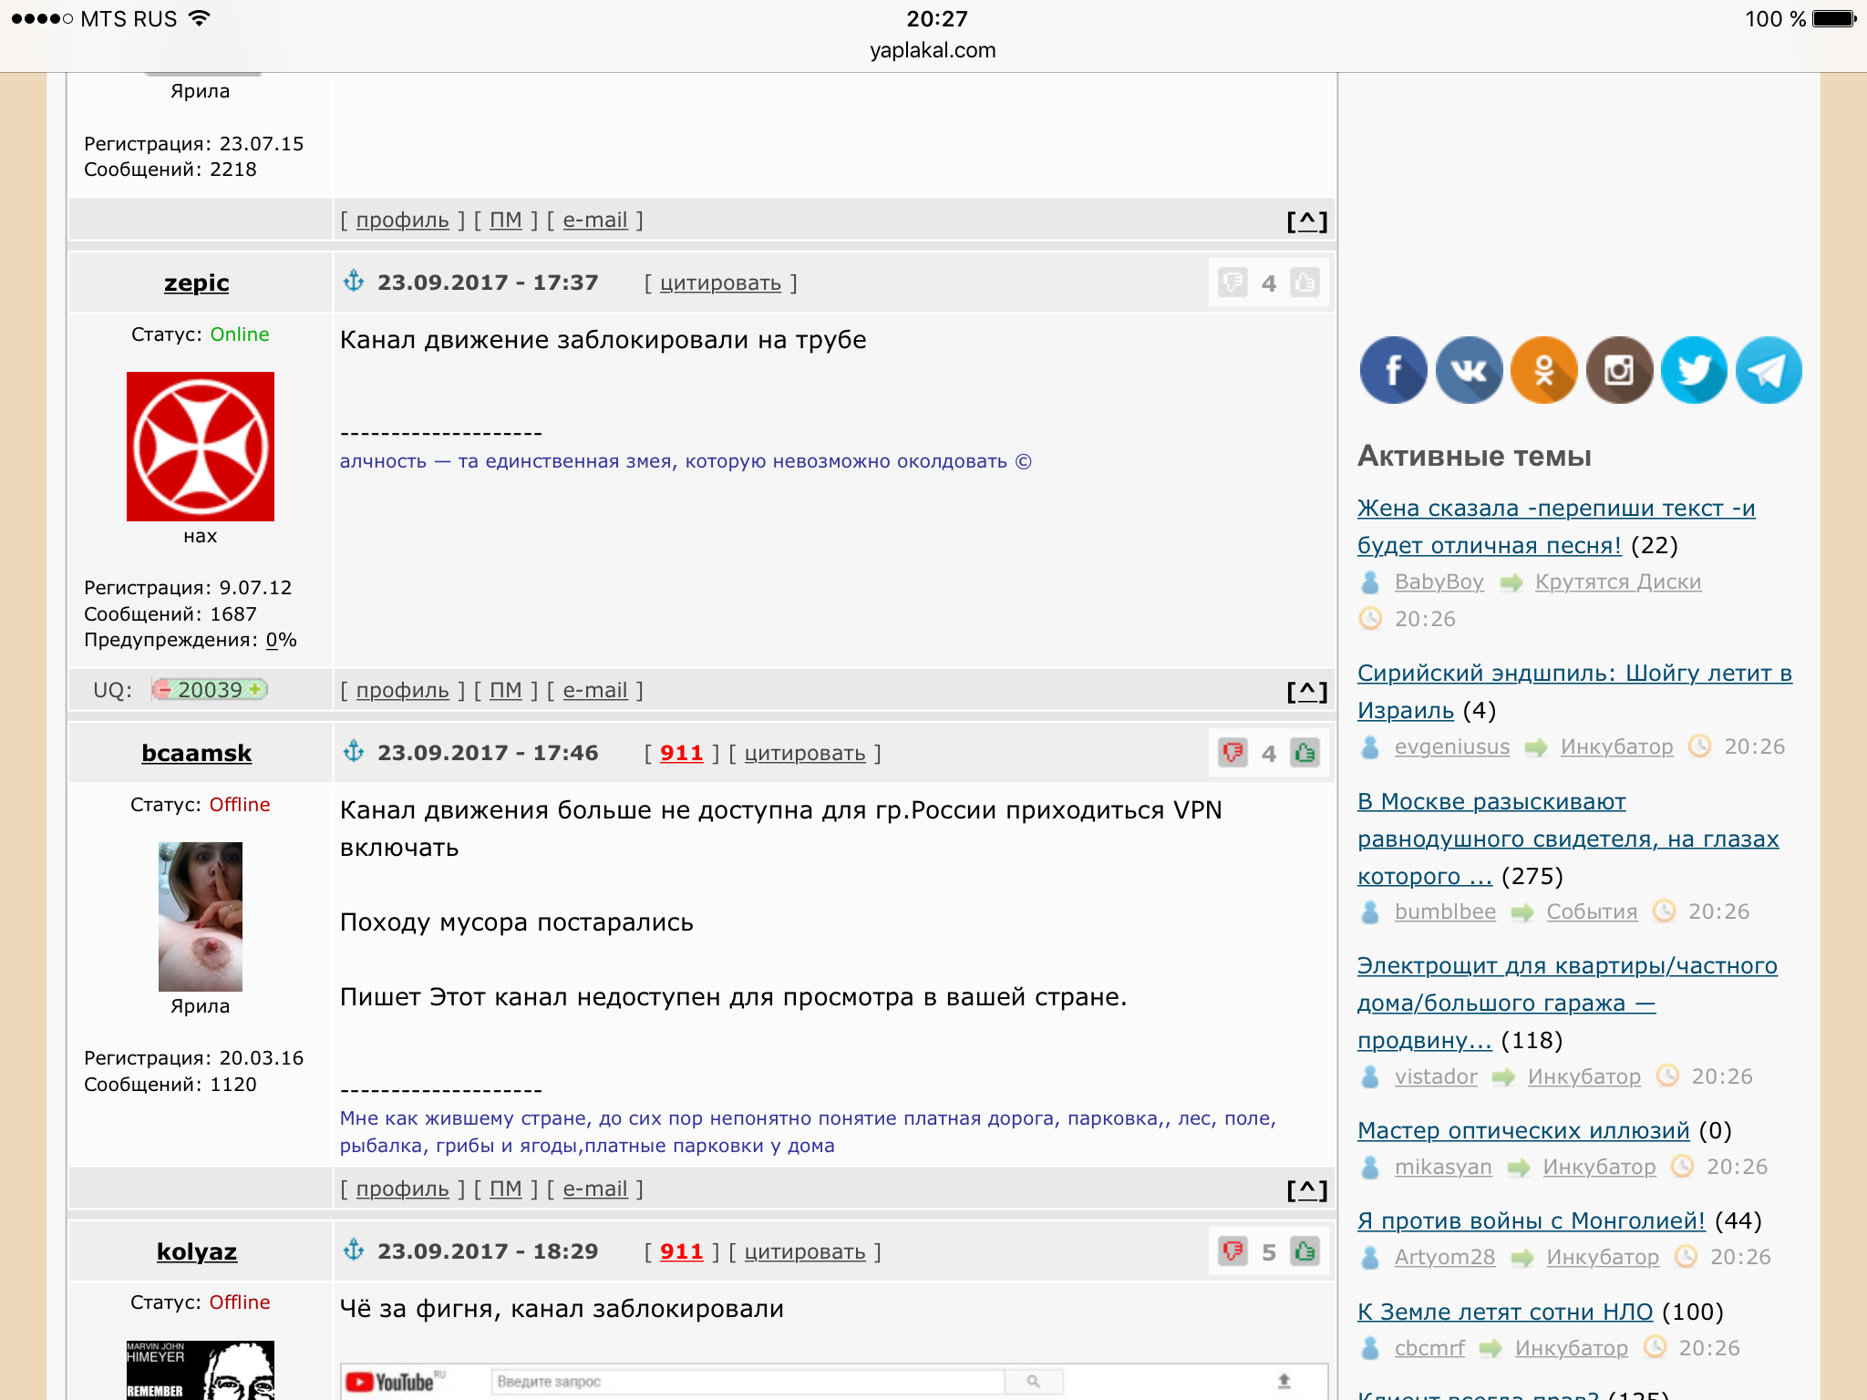The image size is (1867, 1400).
Task: Open zepic's user profile name link
Action: pyautogui.click(x=197, y=283)
